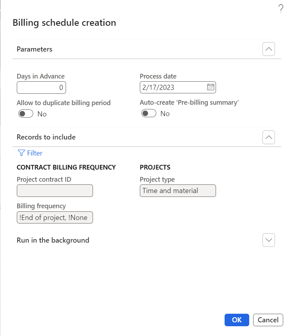This screenshot has width=291, height=336.
Task: Toggle Auto-create 'Pre-billing summary' on
Action: (149, 113)
